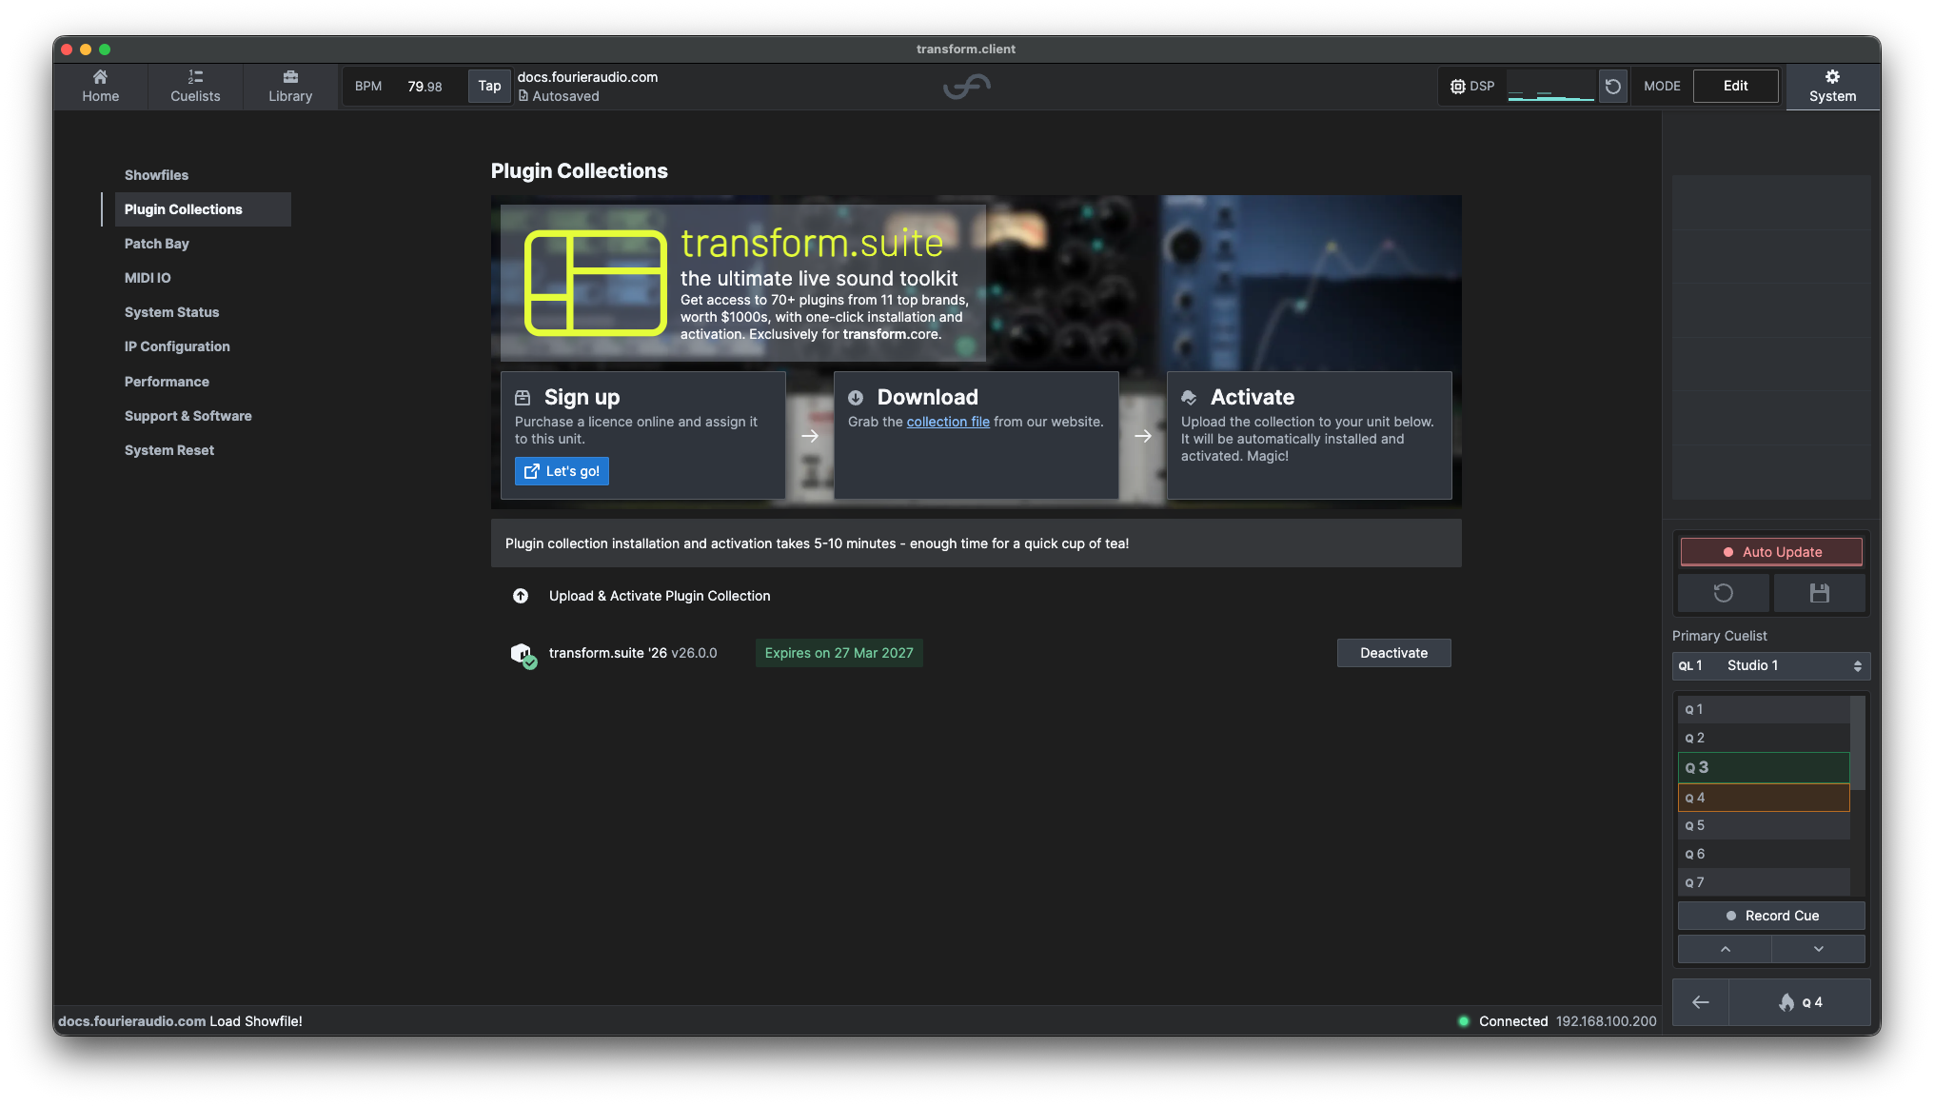Viewport: 1934px width, 1106px height.
Task: Click Upload & Activate Plugin Collection
Action: pos(660,596)
